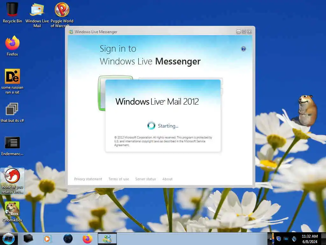Click the Show desktop strip past the clock

point(323,239)
